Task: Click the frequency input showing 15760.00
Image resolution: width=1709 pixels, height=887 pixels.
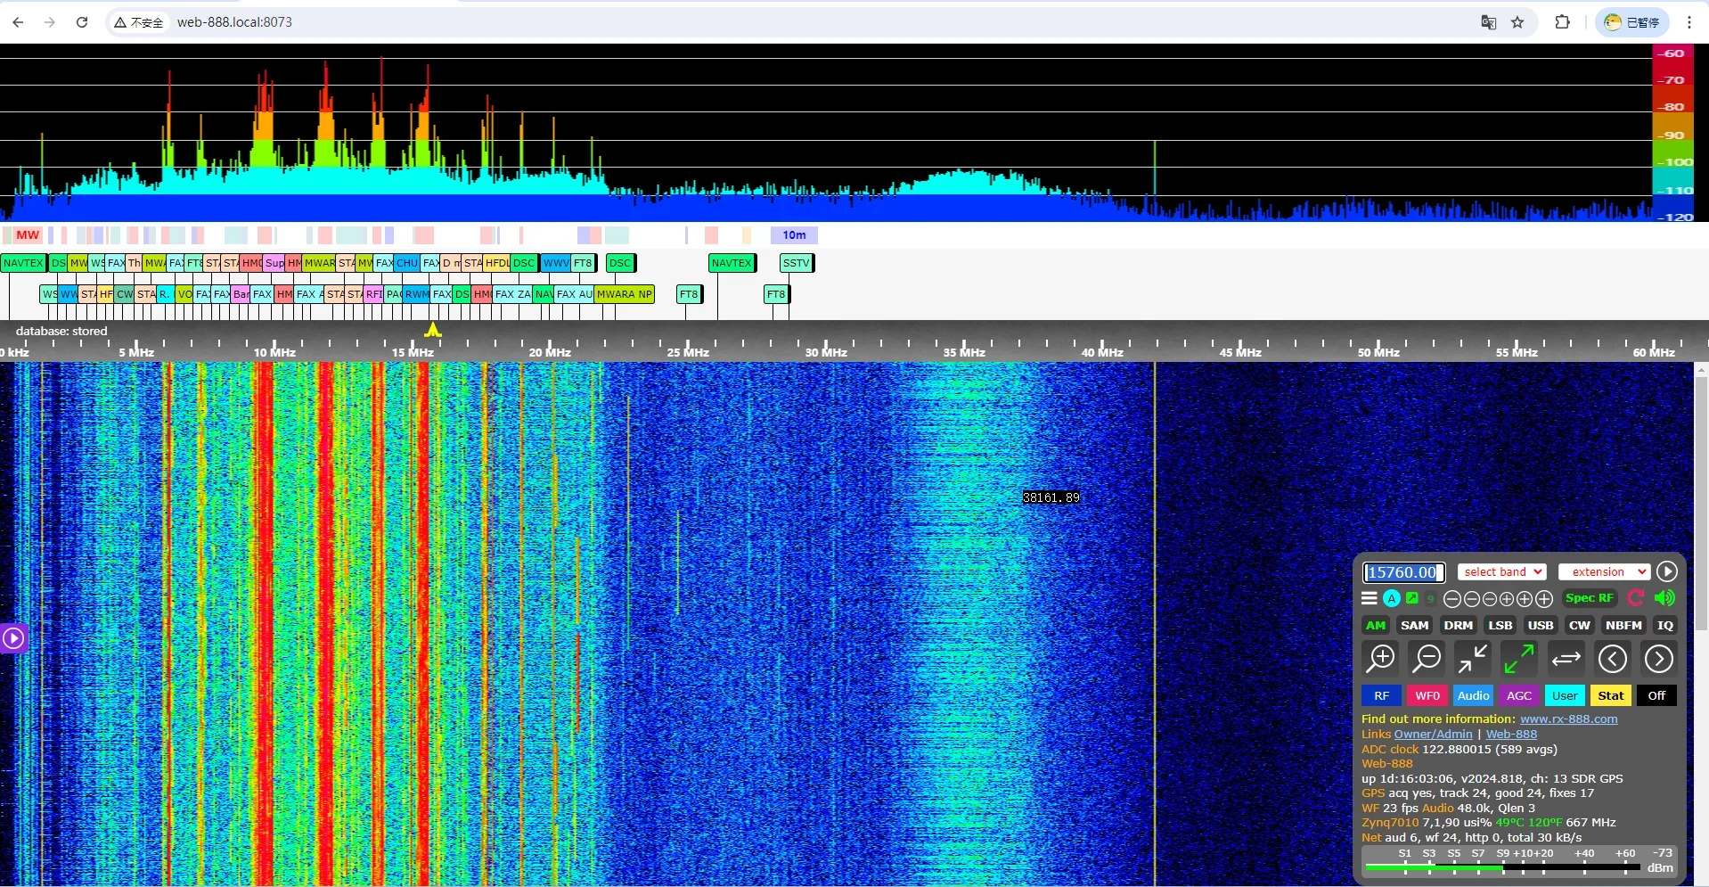Action: point(1403,572)
